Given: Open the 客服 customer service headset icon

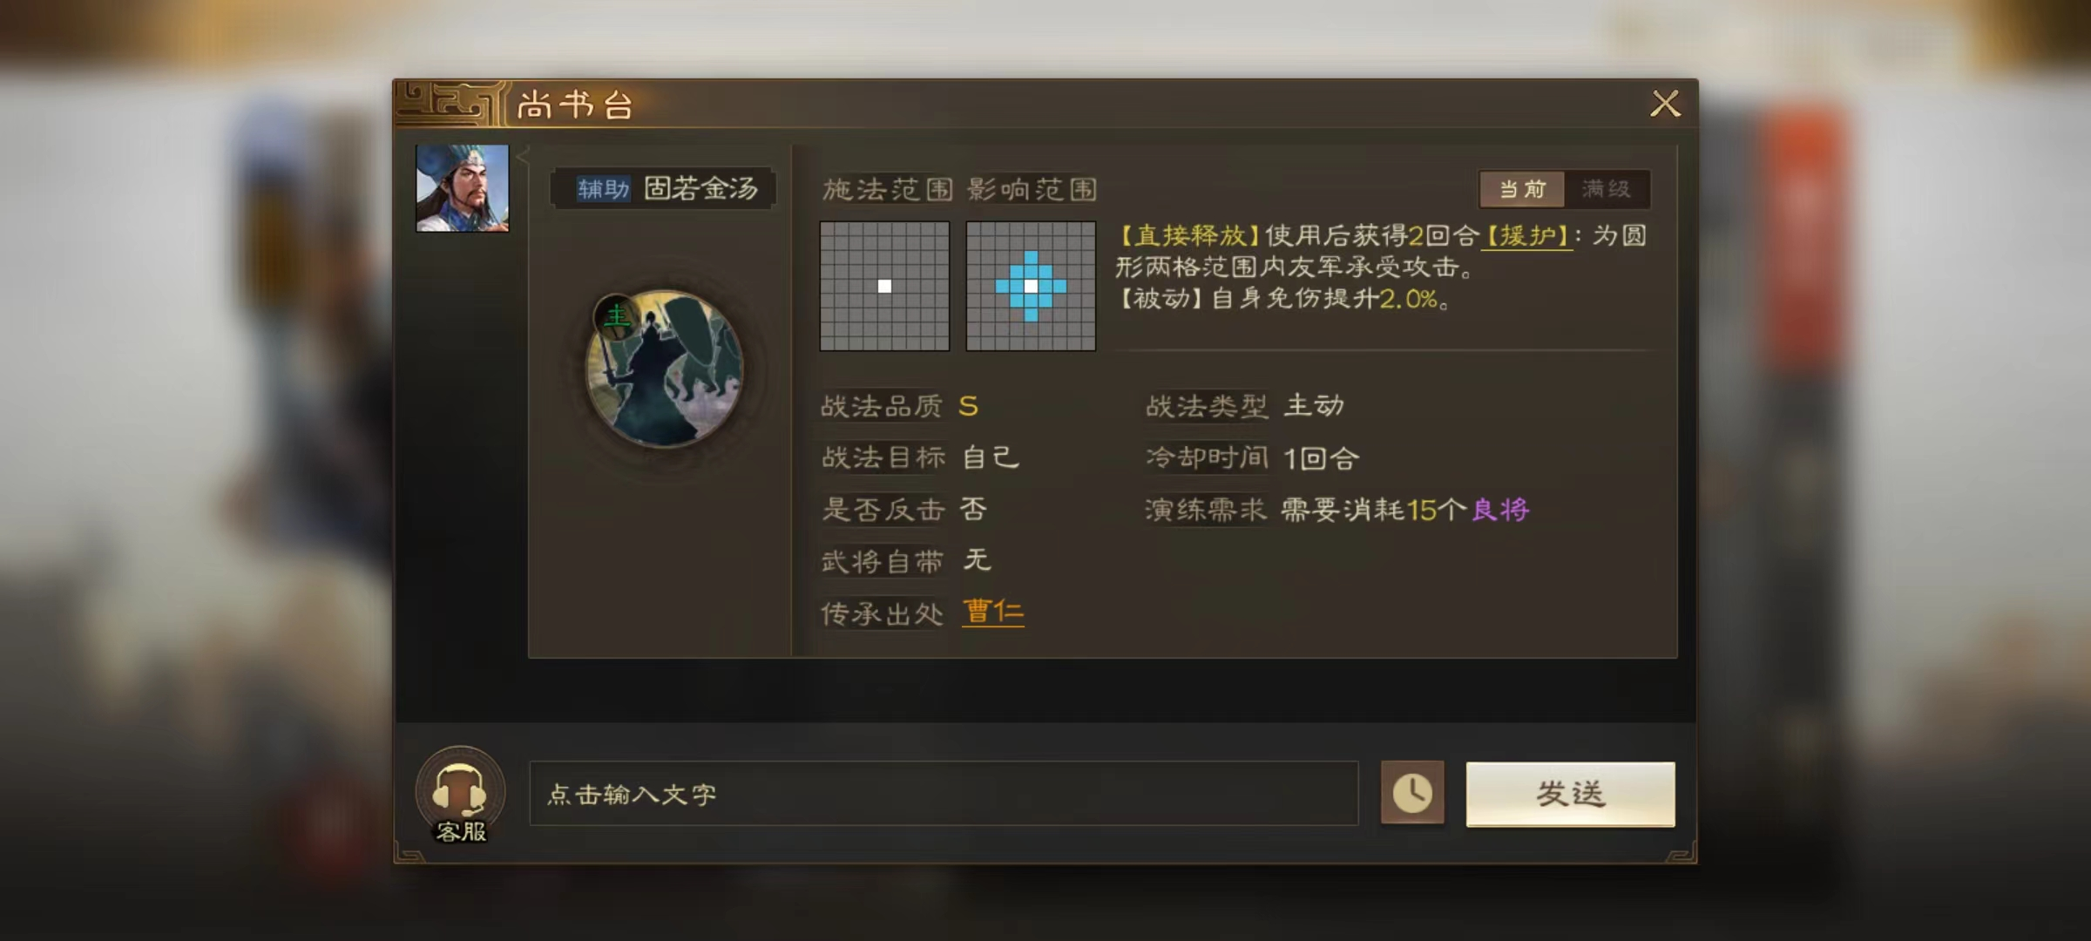Looking at the screenshot, I should coord(460,795).
